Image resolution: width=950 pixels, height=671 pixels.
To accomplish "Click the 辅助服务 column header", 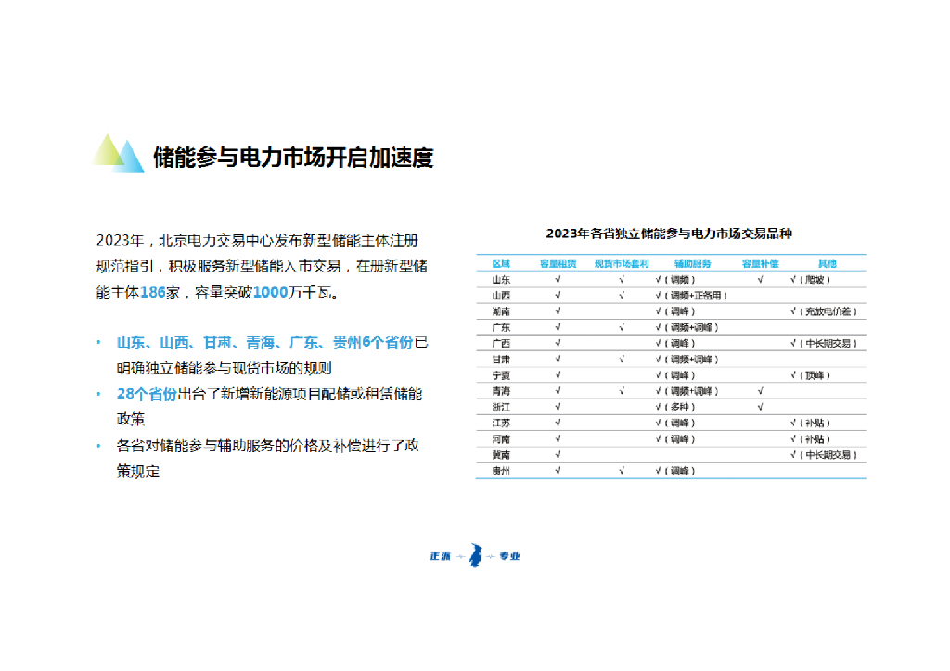I will pos(692,263).
